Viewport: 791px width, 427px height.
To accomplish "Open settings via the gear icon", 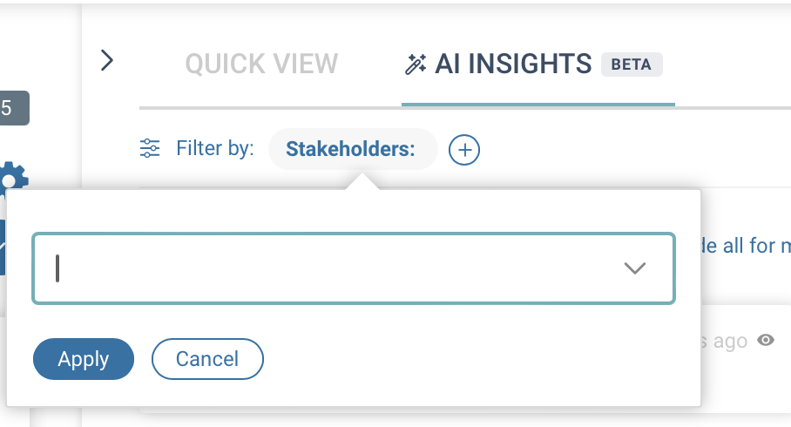I will point(14,177).
